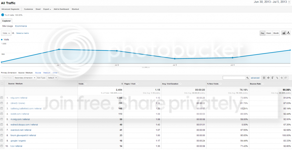Click the Customize button

[x=29, y=9]
